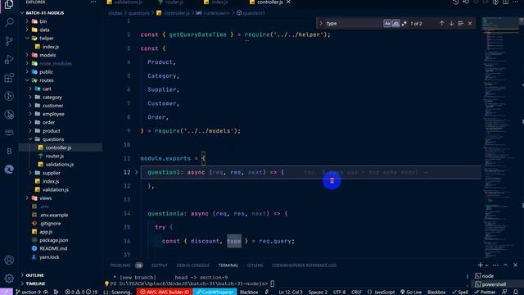Screen dimensions: 524x295
Task: Open Manage gear icon
Action: click(x=9, y=278)
